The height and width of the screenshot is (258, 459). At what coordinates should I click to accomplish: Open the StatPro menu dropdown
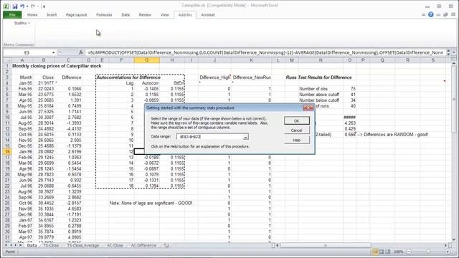pyautogui.click(x=22, y=23)
